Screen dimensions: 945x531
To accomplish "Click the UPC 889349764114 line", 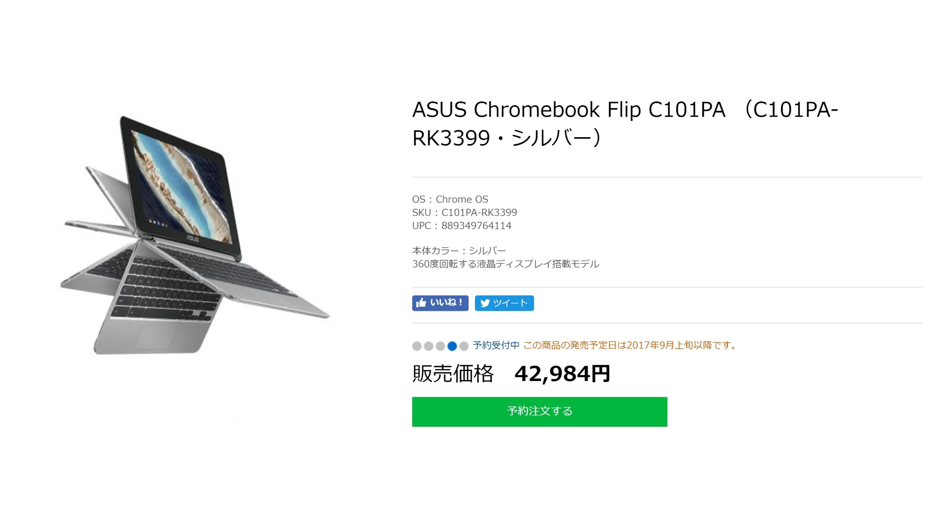I will pyautogui.click(x=462, y=226).
